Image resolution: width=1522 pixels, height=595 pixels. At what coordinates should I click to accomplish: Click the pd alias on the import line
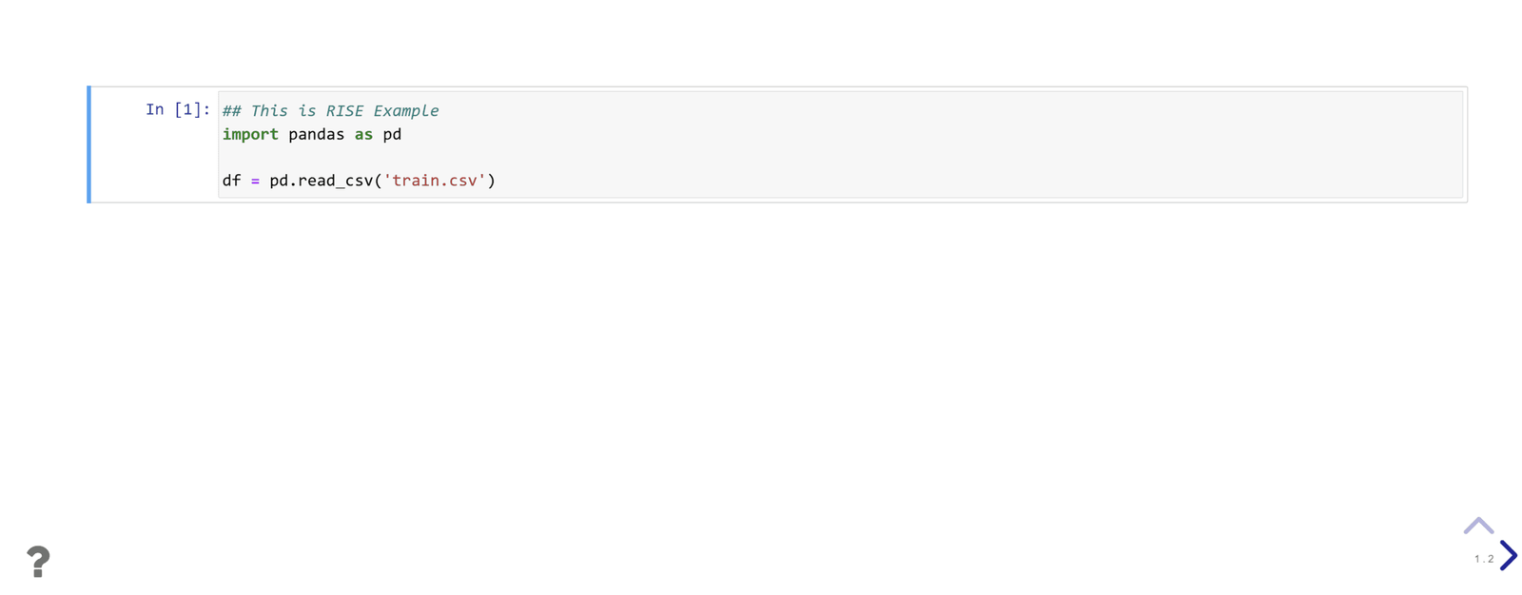pos(392,134)
